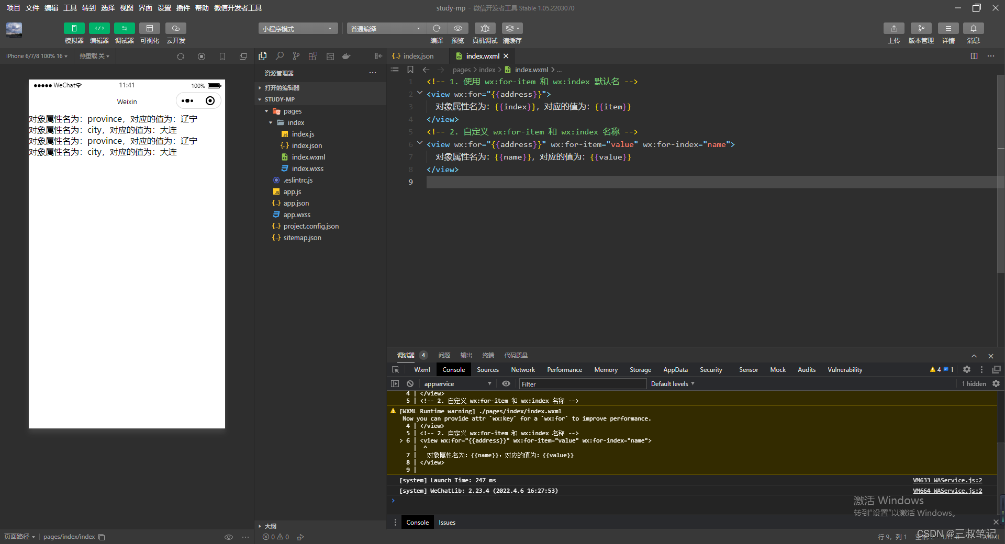Open the cloud development console
This screenshot has height=544, width=1005.
pos(176,28)
